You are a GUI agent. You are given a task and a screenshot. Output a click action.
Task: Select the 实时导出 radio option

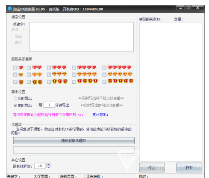click(x=15, y=98)
